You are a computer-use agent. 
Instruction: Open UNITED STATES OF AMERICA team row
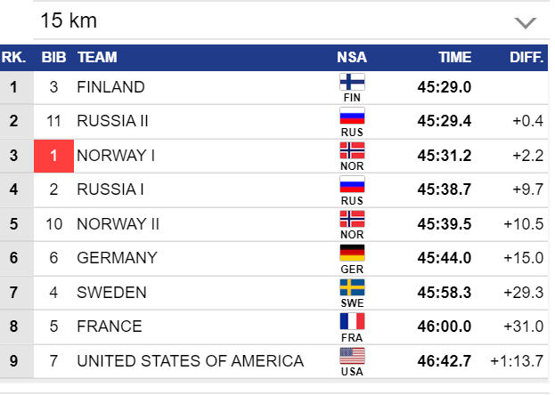pos(190,361)
